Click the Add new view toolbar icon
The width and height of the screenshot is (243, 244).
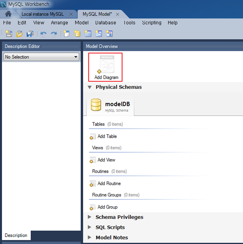coord(98,33)
